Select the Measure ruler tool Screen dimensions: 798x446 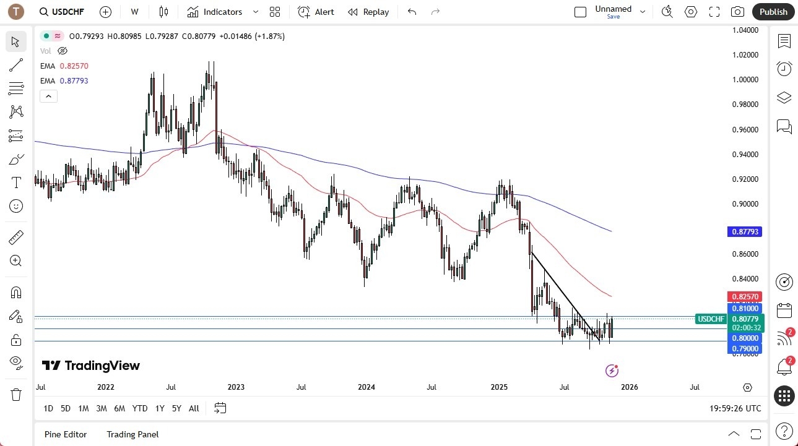(15, 237)
